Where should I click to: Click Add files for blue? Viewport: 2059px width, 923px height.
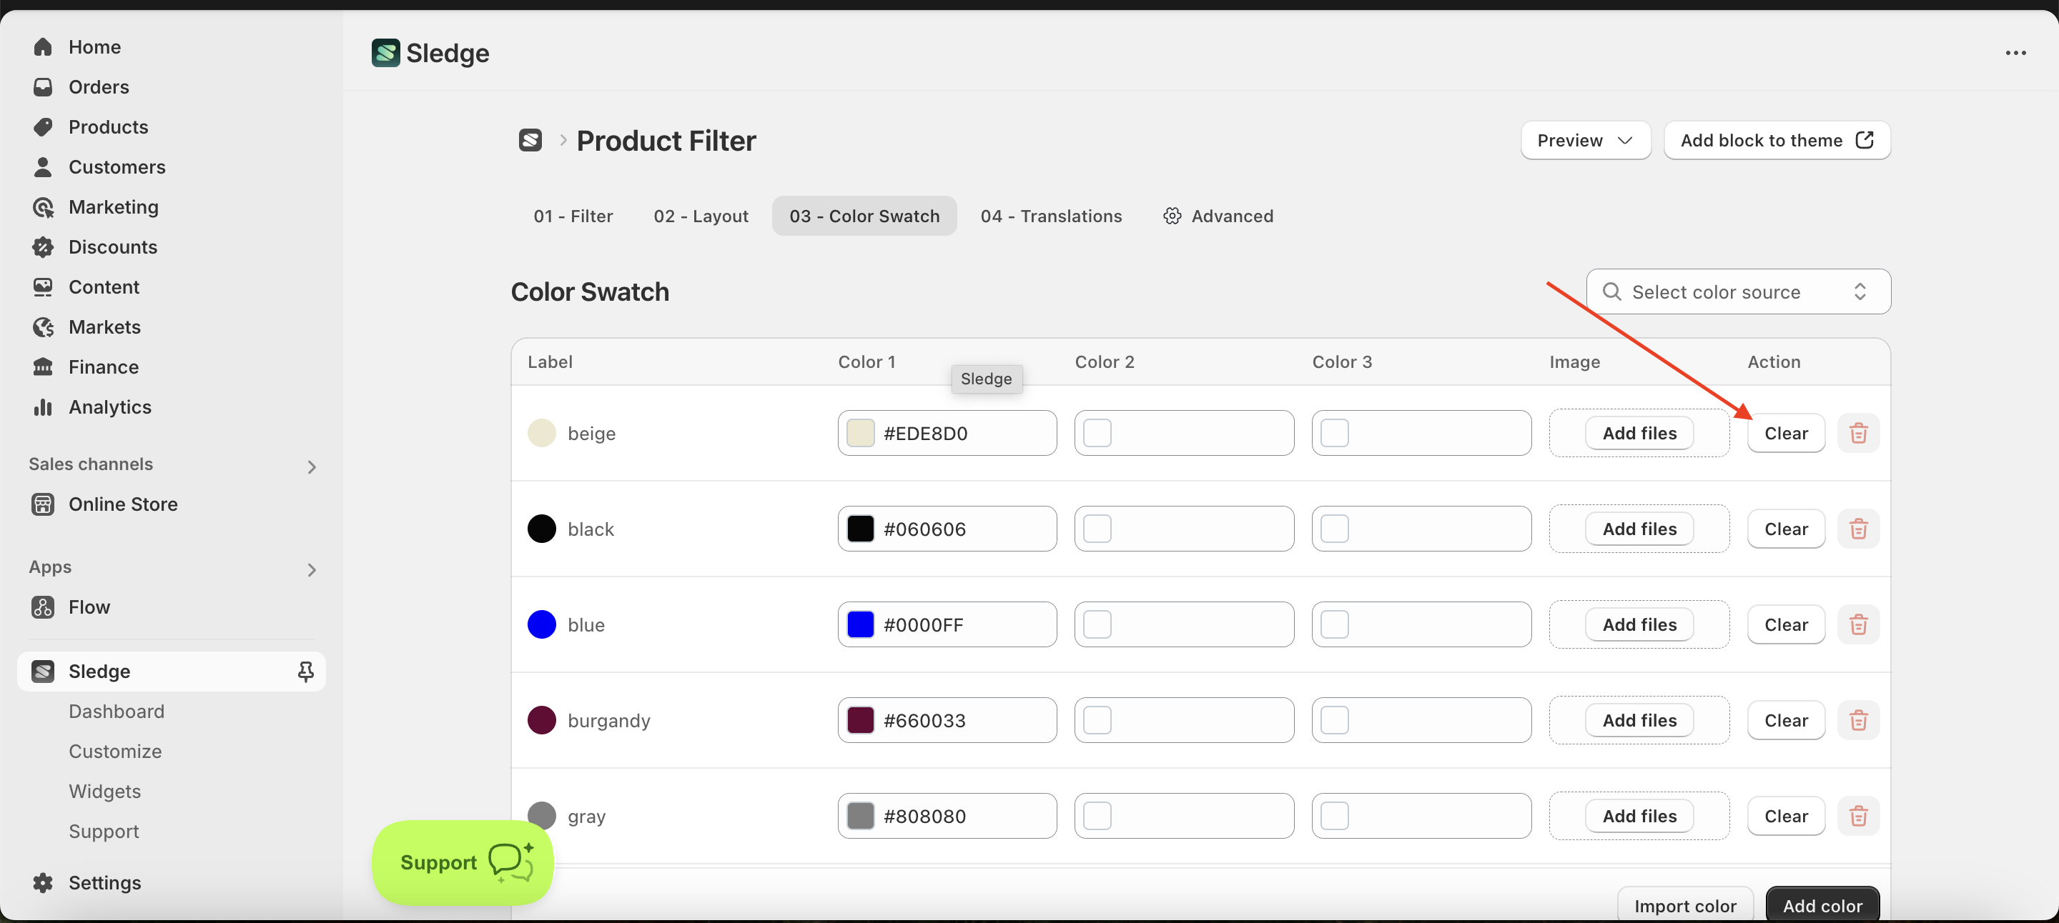click(x=1639, y=624)
